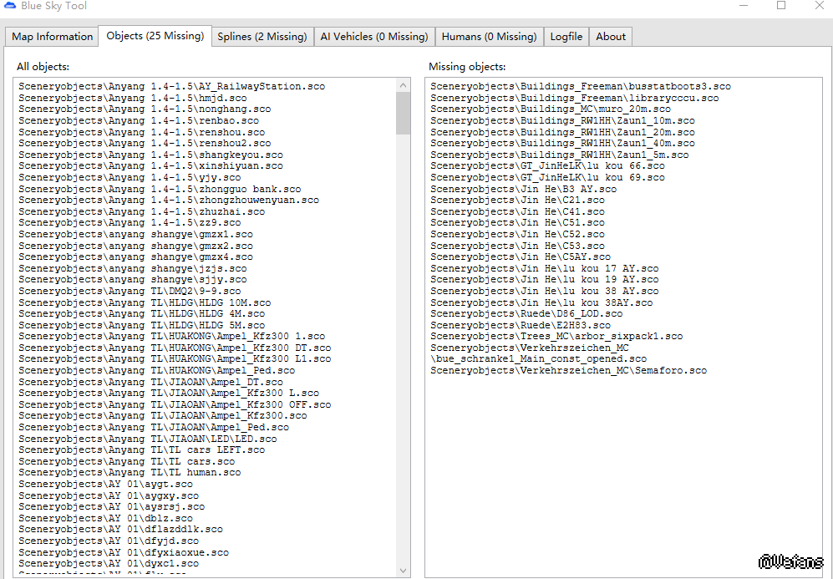The image size is (833, 579).
Task: Switch to the Humans (0 Missing) tab
Action: pos(489,37)
